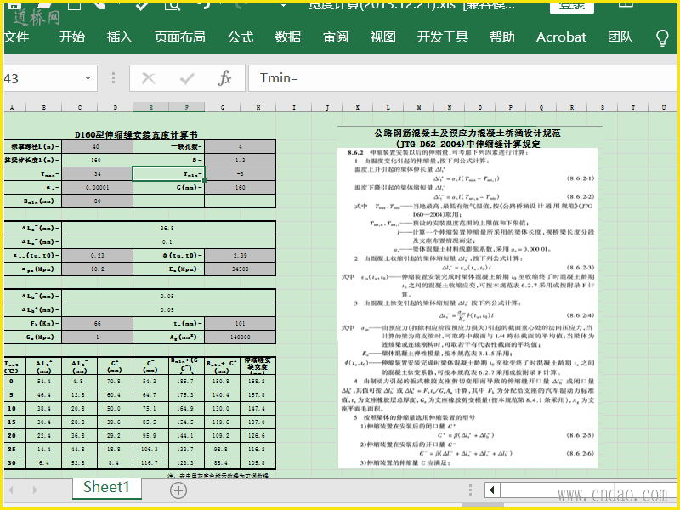Add a new sheet with the plus icon
This screenshot has width=680, height=510.
[178, 490]
